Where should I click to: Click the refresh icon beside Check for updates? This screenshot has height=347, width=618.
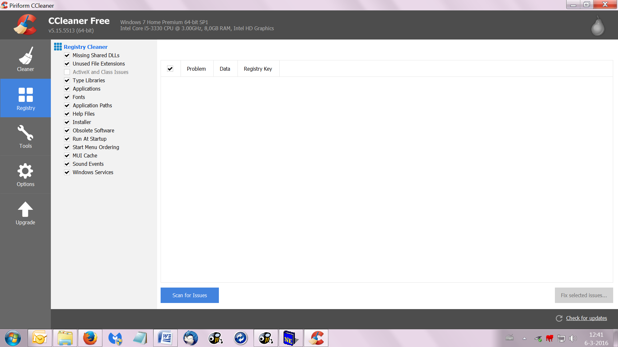point(559,318)
